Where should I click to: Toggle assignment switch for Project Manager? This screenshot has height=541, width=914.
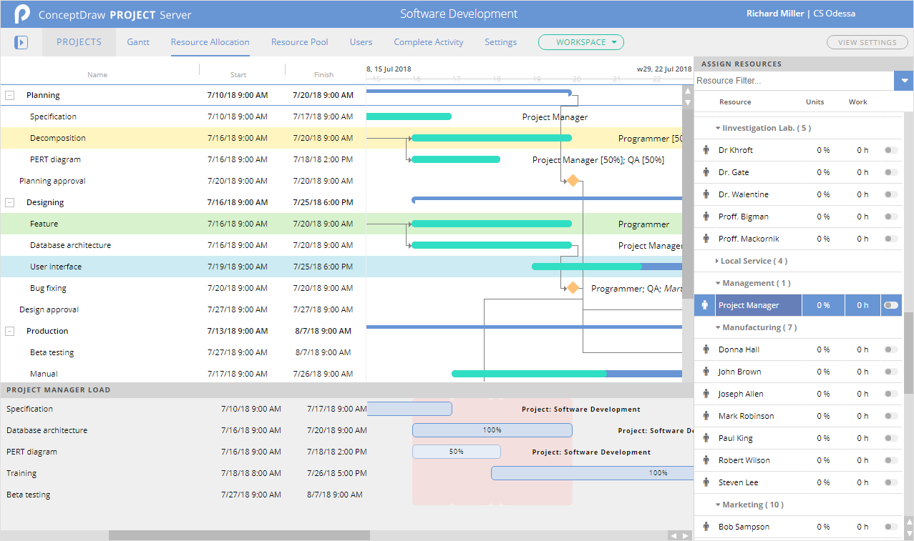point(891,305)
